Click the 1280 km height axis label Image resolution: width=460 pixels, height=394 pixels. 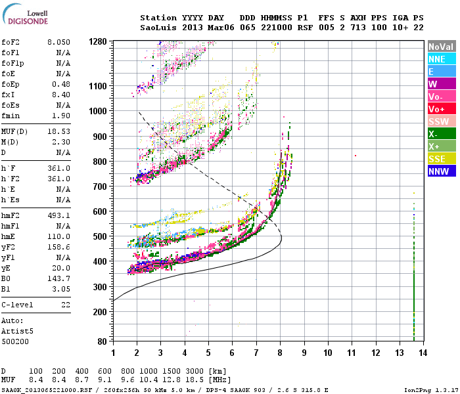coord(98,41)
